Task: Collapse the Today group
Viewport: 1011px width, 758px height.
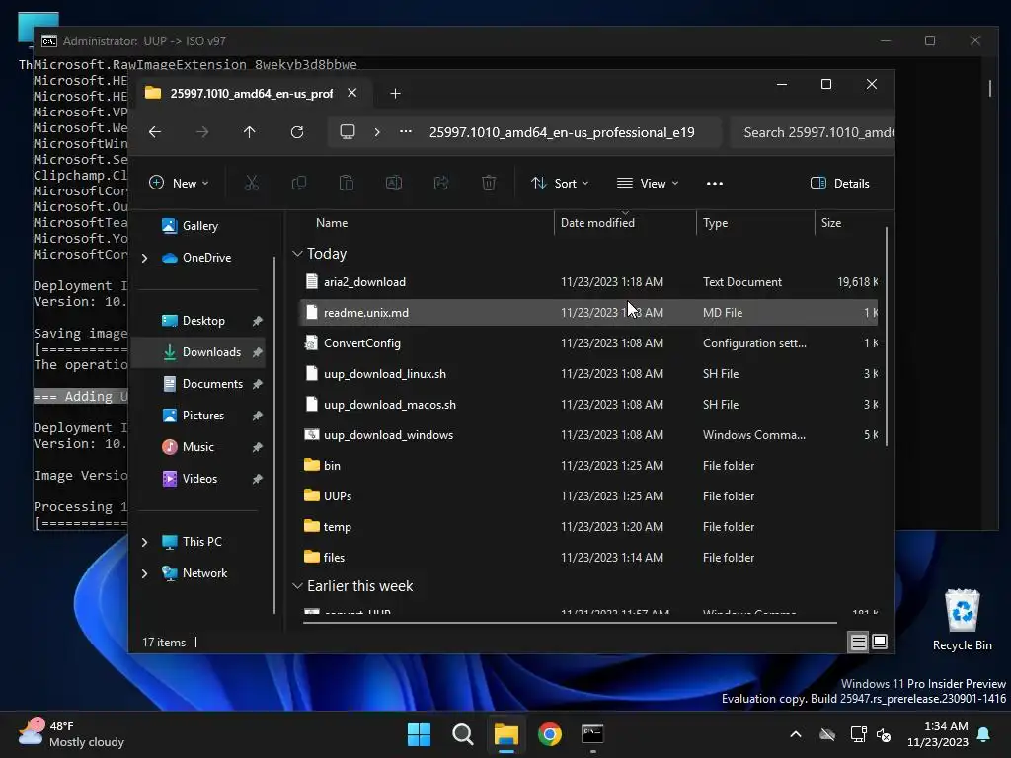Action: point(297,254)
